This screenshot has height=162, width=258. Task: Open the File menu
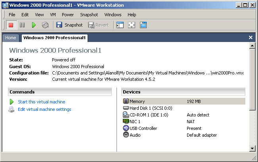pyautogui.click(x=12, y=15)
